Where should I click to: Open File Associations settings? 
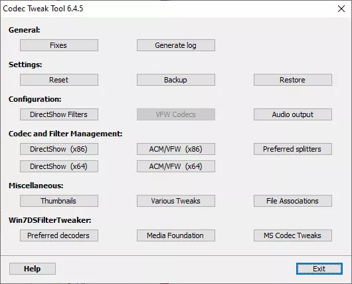click(293, 201)
